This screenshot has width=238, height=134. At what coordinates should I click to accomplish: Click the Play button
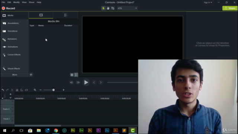(x=86, y=82)
